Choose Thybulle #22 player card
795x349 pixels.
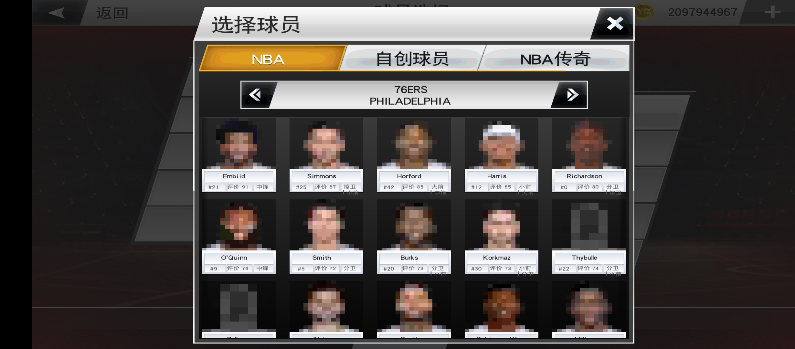(x=589, y=237)
